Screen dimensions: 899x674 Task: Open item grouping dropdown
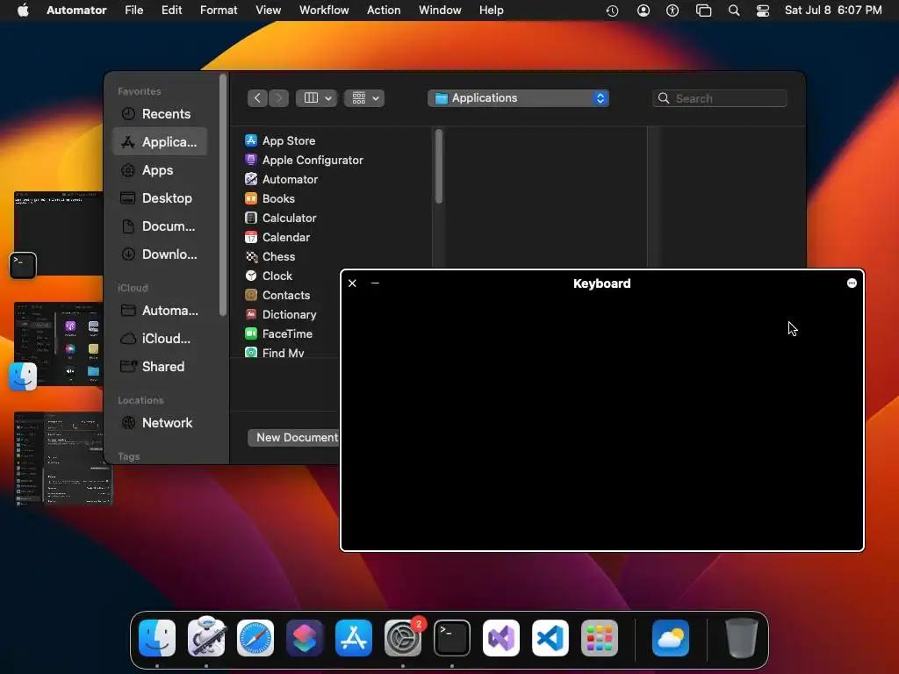point(364,98)
